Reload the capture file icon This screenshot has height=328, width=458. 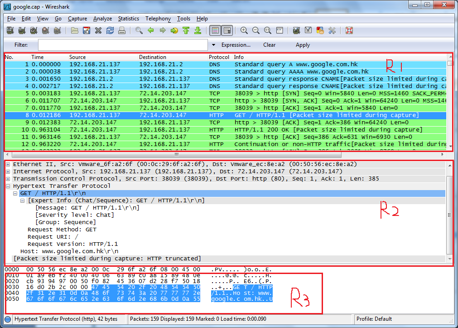pos(110,30)
